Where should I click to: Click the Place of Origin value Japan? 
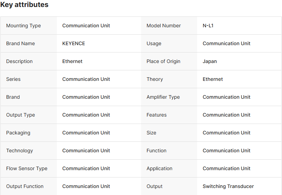coord(210,61)
